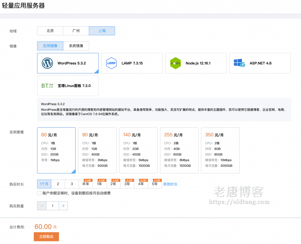Enable auto-renewal checkbox for monthly renewal
Image resolution: width=301 pixels, height=244 pixels.
pos(39,193)
